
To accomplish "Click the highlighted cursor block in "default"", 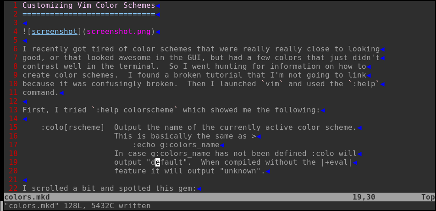I will pyautogui.click(x=157, y=162).
